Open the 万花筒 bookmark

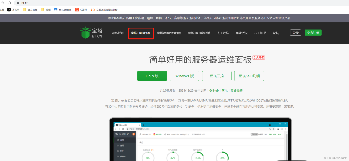[x=15, y=10]
